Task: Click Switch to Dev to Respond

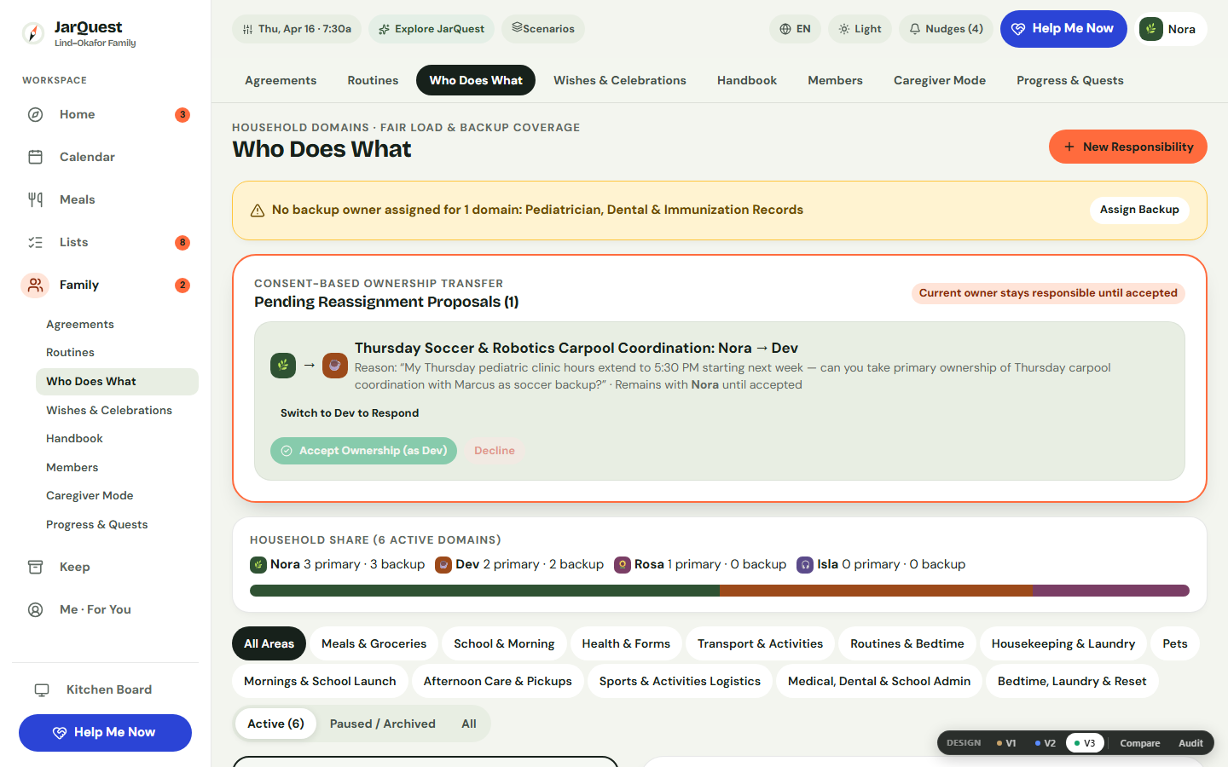Action: [x=350, y=413]
